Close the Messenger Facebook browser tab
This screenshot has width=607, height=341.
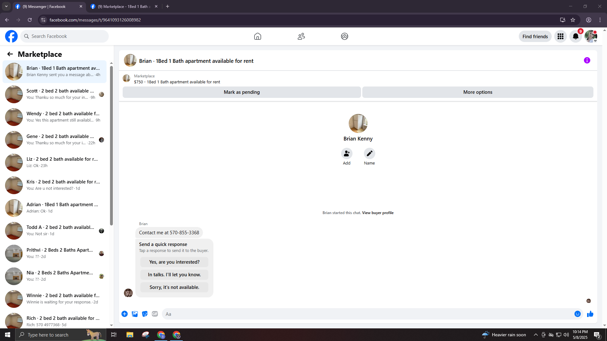[x=81, y=6]
